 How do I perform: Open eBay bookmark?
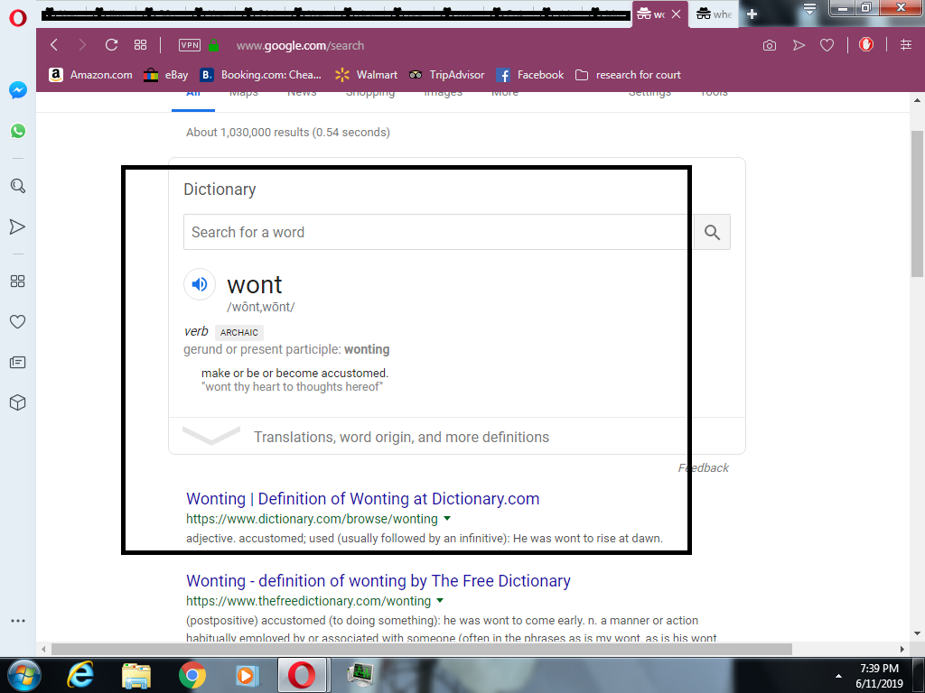[166, 75]
